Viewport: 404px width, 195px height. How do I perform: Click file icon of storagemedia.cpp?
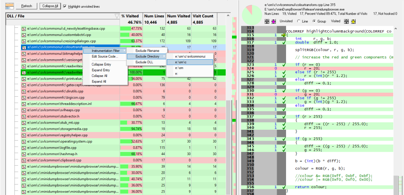(x=24, y=129)
